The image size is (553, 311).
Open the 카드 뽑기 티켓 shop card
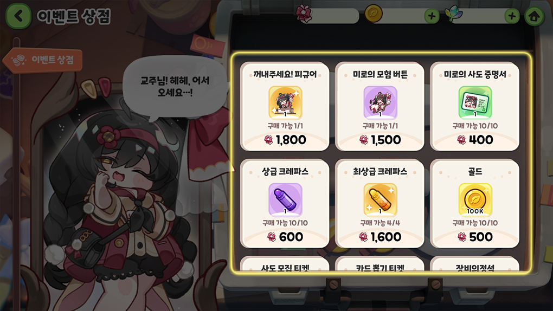(x=380, y=264)
